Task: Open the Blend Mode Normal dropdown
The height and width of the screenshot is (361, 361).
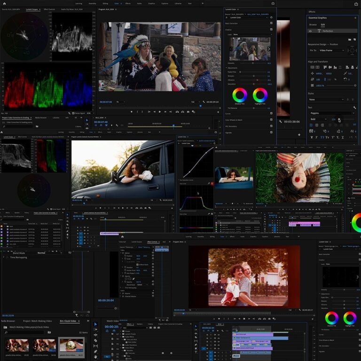Action: tap(50, 253)
